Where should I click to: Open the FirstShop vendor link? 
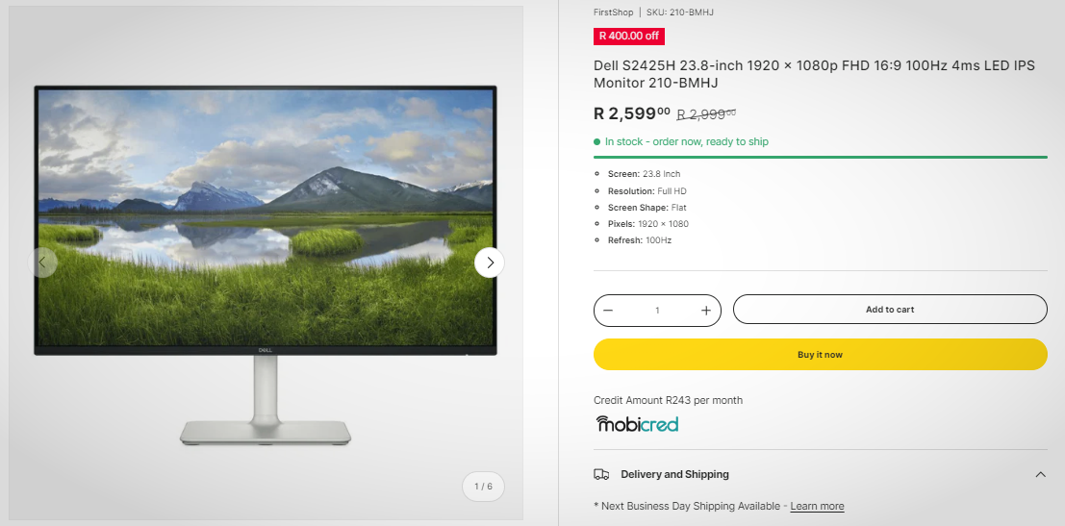[614, 13]
